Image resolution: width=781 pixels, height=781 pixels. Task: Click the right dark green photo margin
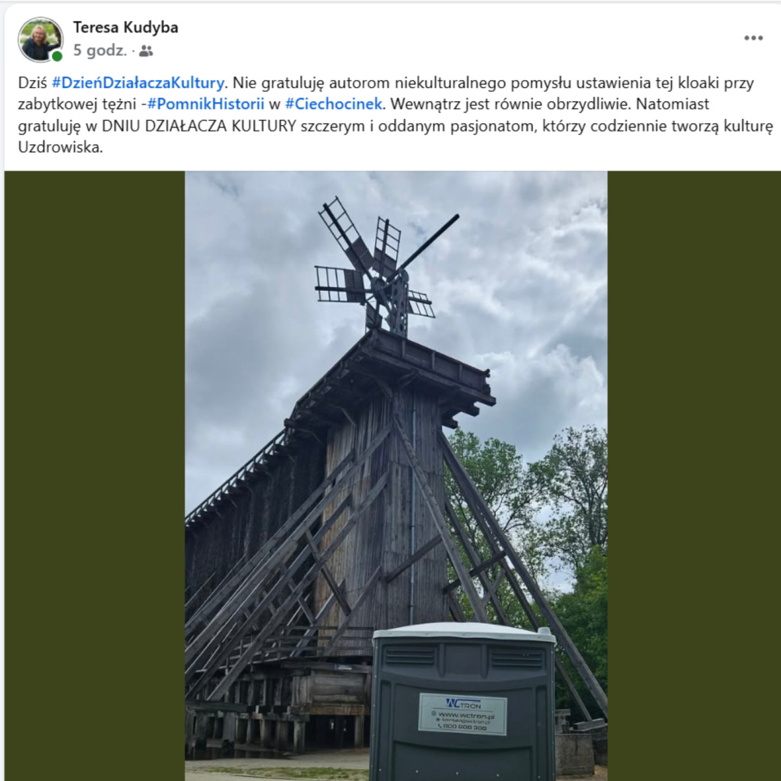pos(694,476)
